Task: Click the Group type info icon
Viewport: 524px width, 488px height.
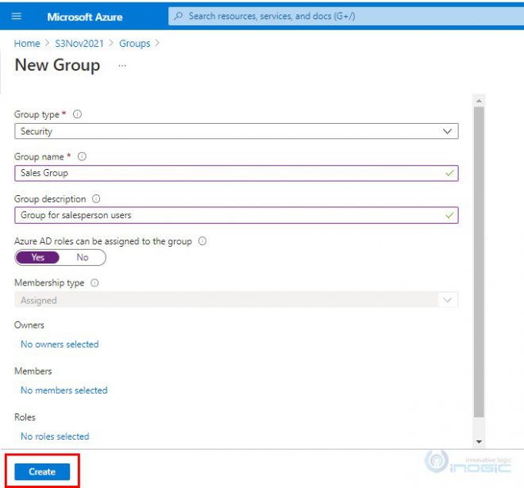Action: 77,114
